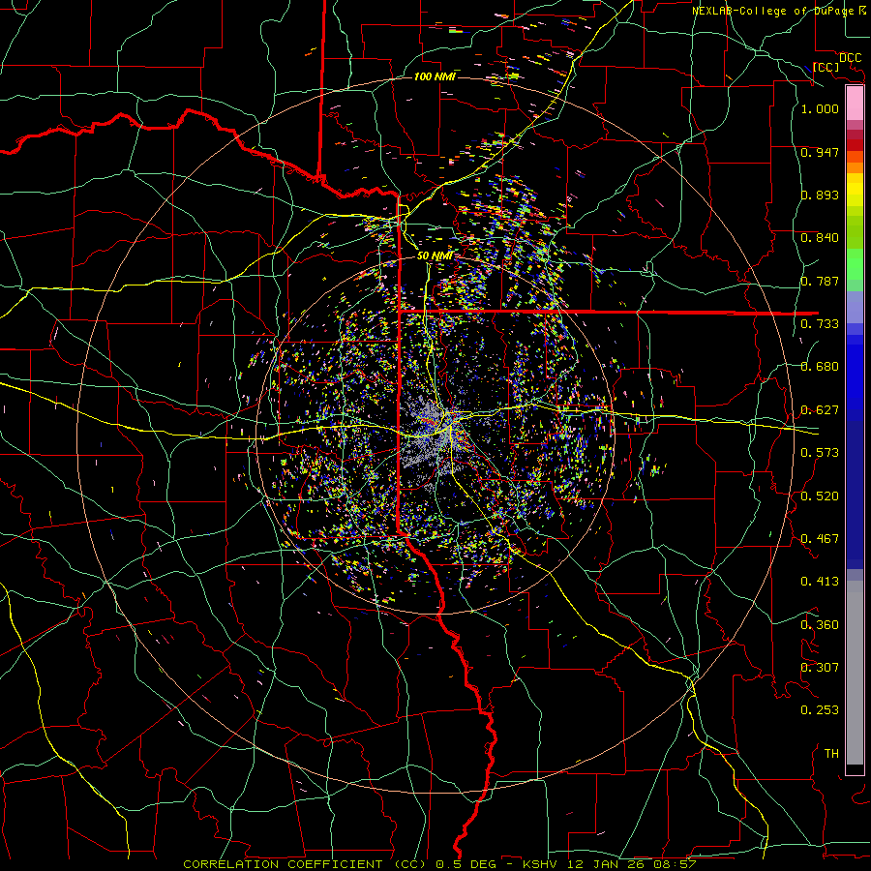The image size is (871, 871).
Task: Select the 0.627 scale label
Action: point(820,410)
